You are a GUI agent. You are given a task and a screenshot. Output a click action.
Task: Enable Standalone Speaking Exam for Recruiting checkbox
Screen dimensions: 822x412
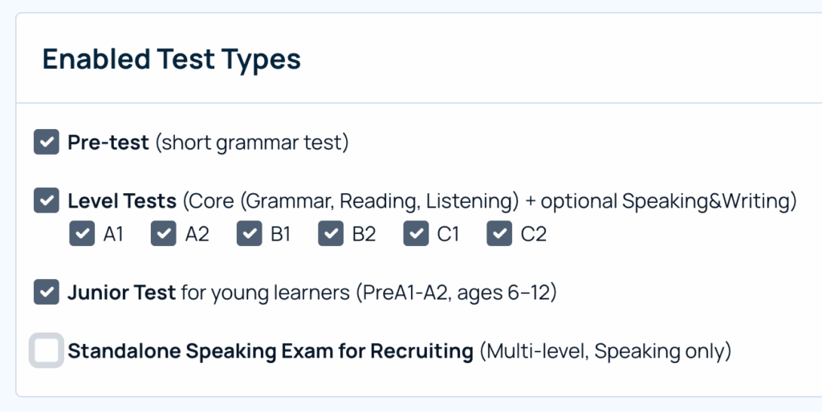[47, 350]
